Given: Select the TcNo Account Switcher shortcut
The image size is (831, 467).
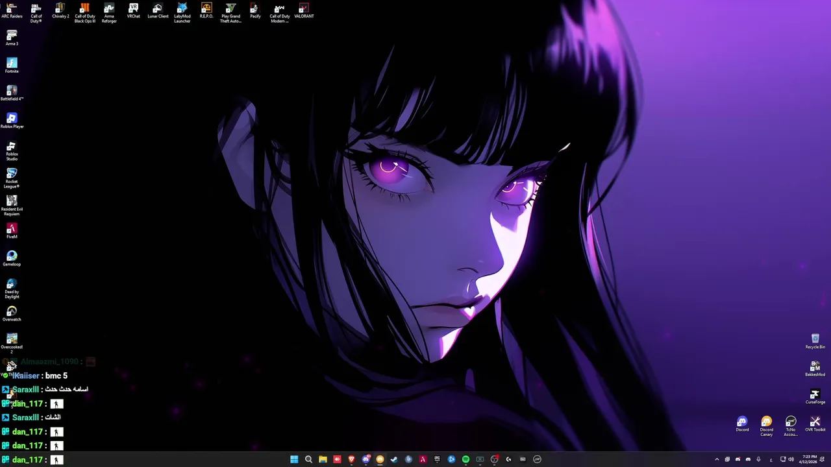Looking at the screenshot, I should click(791, 426).
